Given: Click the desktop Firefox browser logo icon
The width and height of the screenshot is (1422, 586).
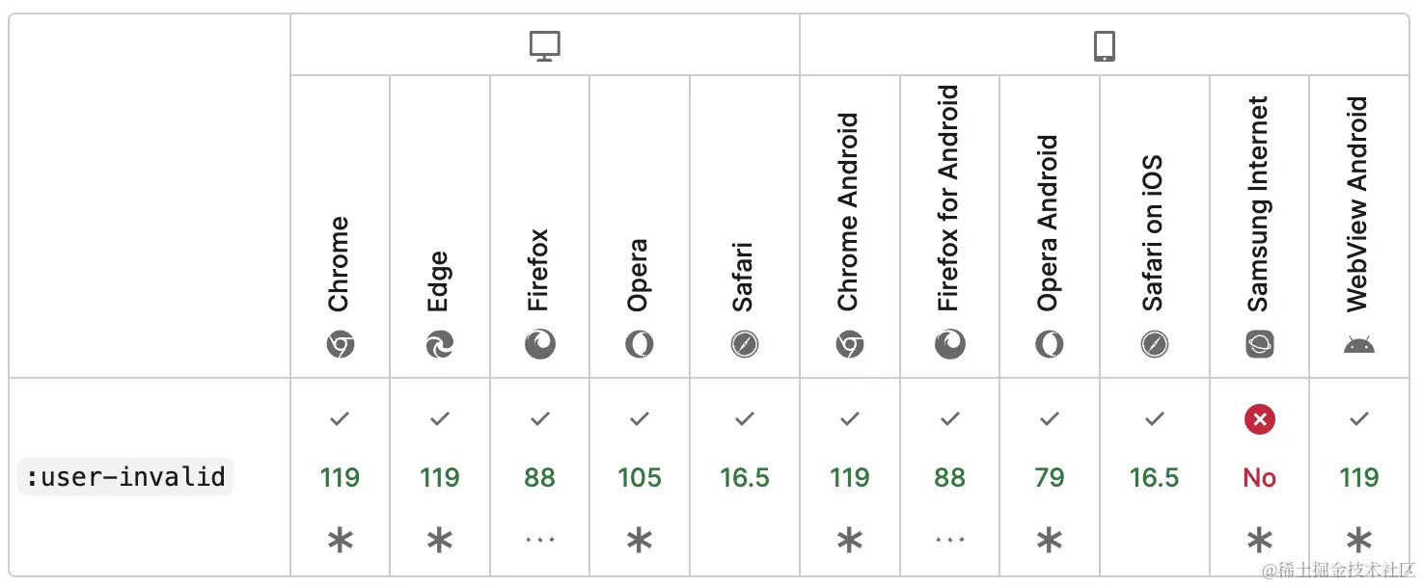Looking at the screenshot, I should 540,344.
